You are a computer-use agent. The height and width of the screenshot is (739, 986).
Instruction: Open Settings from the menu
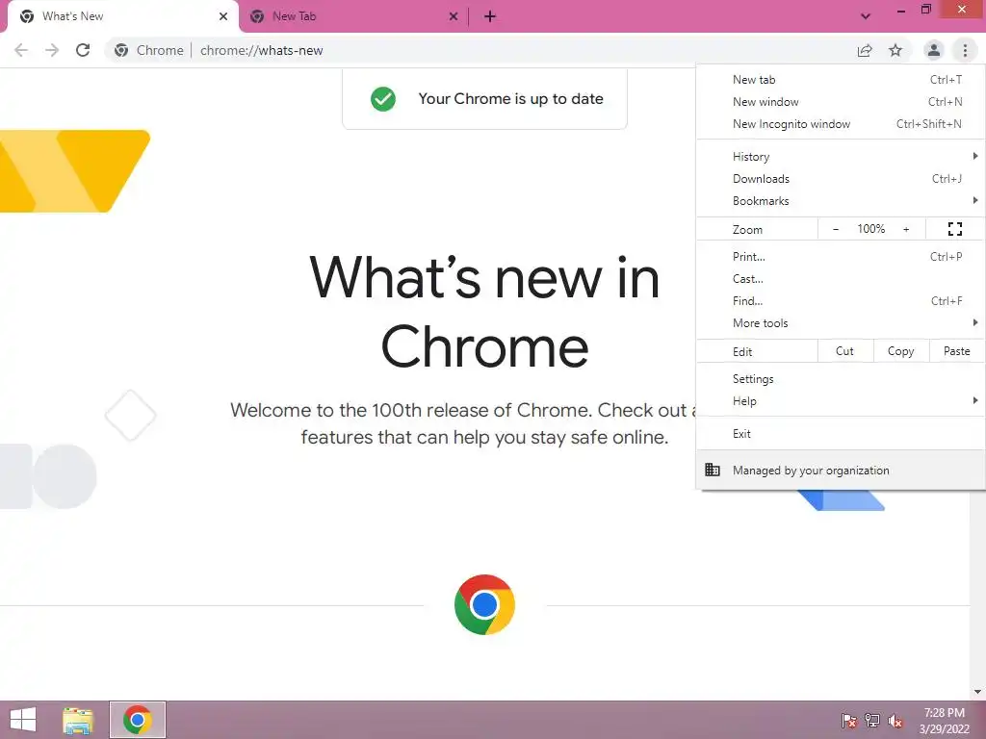[840, 379]
